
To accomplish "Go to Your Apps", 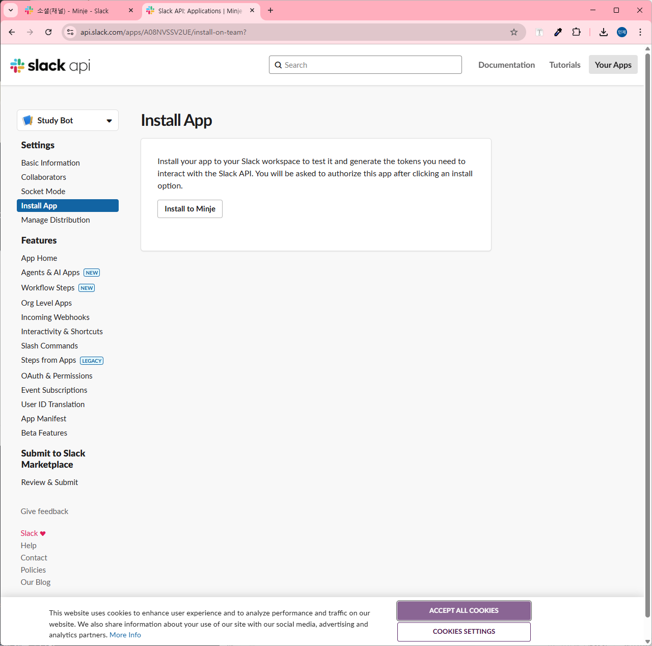I will coord(613,65).
